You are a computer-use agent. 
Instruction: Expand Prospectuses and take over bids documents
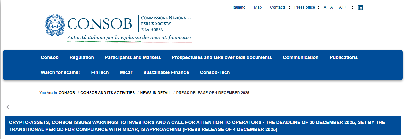[222, 57]
